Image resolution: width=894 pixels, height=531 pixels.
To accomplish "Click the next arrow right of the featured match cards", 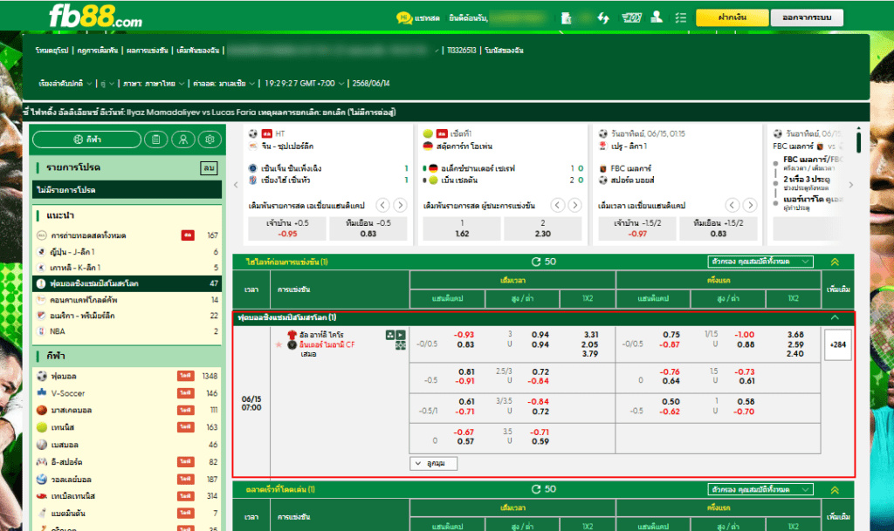I will (x=851, y=185).
